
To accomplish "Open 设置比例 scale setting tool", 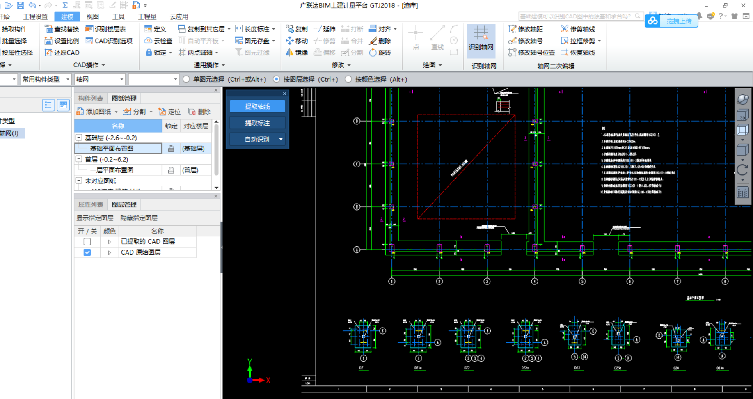I will coord(62,41).
